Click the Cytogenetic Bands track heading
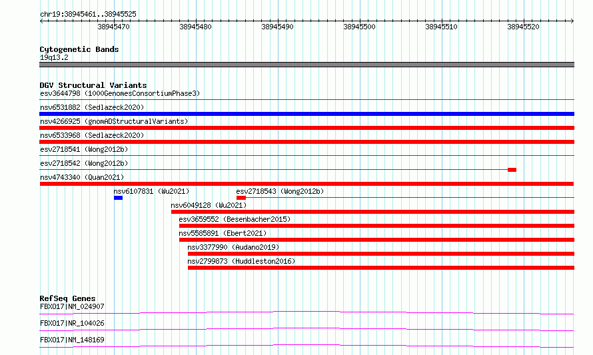The width and height of the screenshot is (593, 355). click(x=79, y=49)
